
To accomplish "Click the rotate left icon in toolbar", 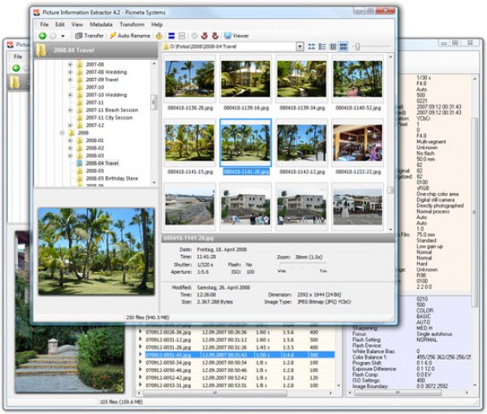I will [204, 36].
